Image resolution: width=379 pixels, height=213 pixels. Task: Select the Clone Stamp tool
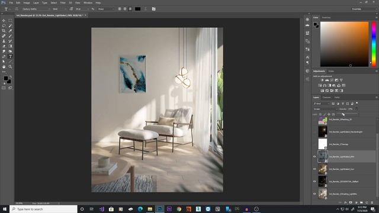coord(4,41)
